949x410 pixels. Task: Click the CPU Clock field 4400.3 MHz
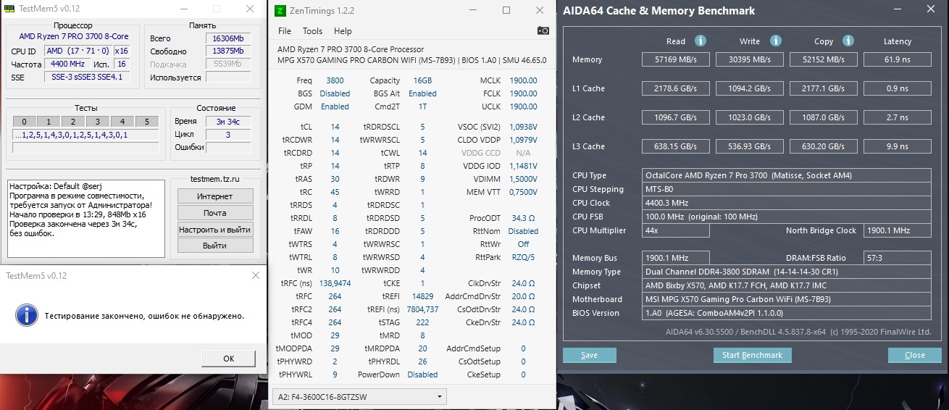click(x=787, y=203)
